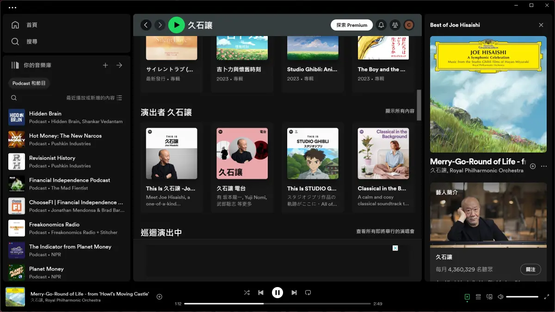Seek on the playback progress bar
The image size is (555, 312).
(x=277, y=304)
